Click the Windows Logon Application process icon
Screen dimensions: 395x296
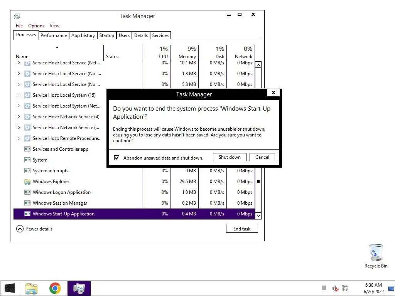point(27,192)
